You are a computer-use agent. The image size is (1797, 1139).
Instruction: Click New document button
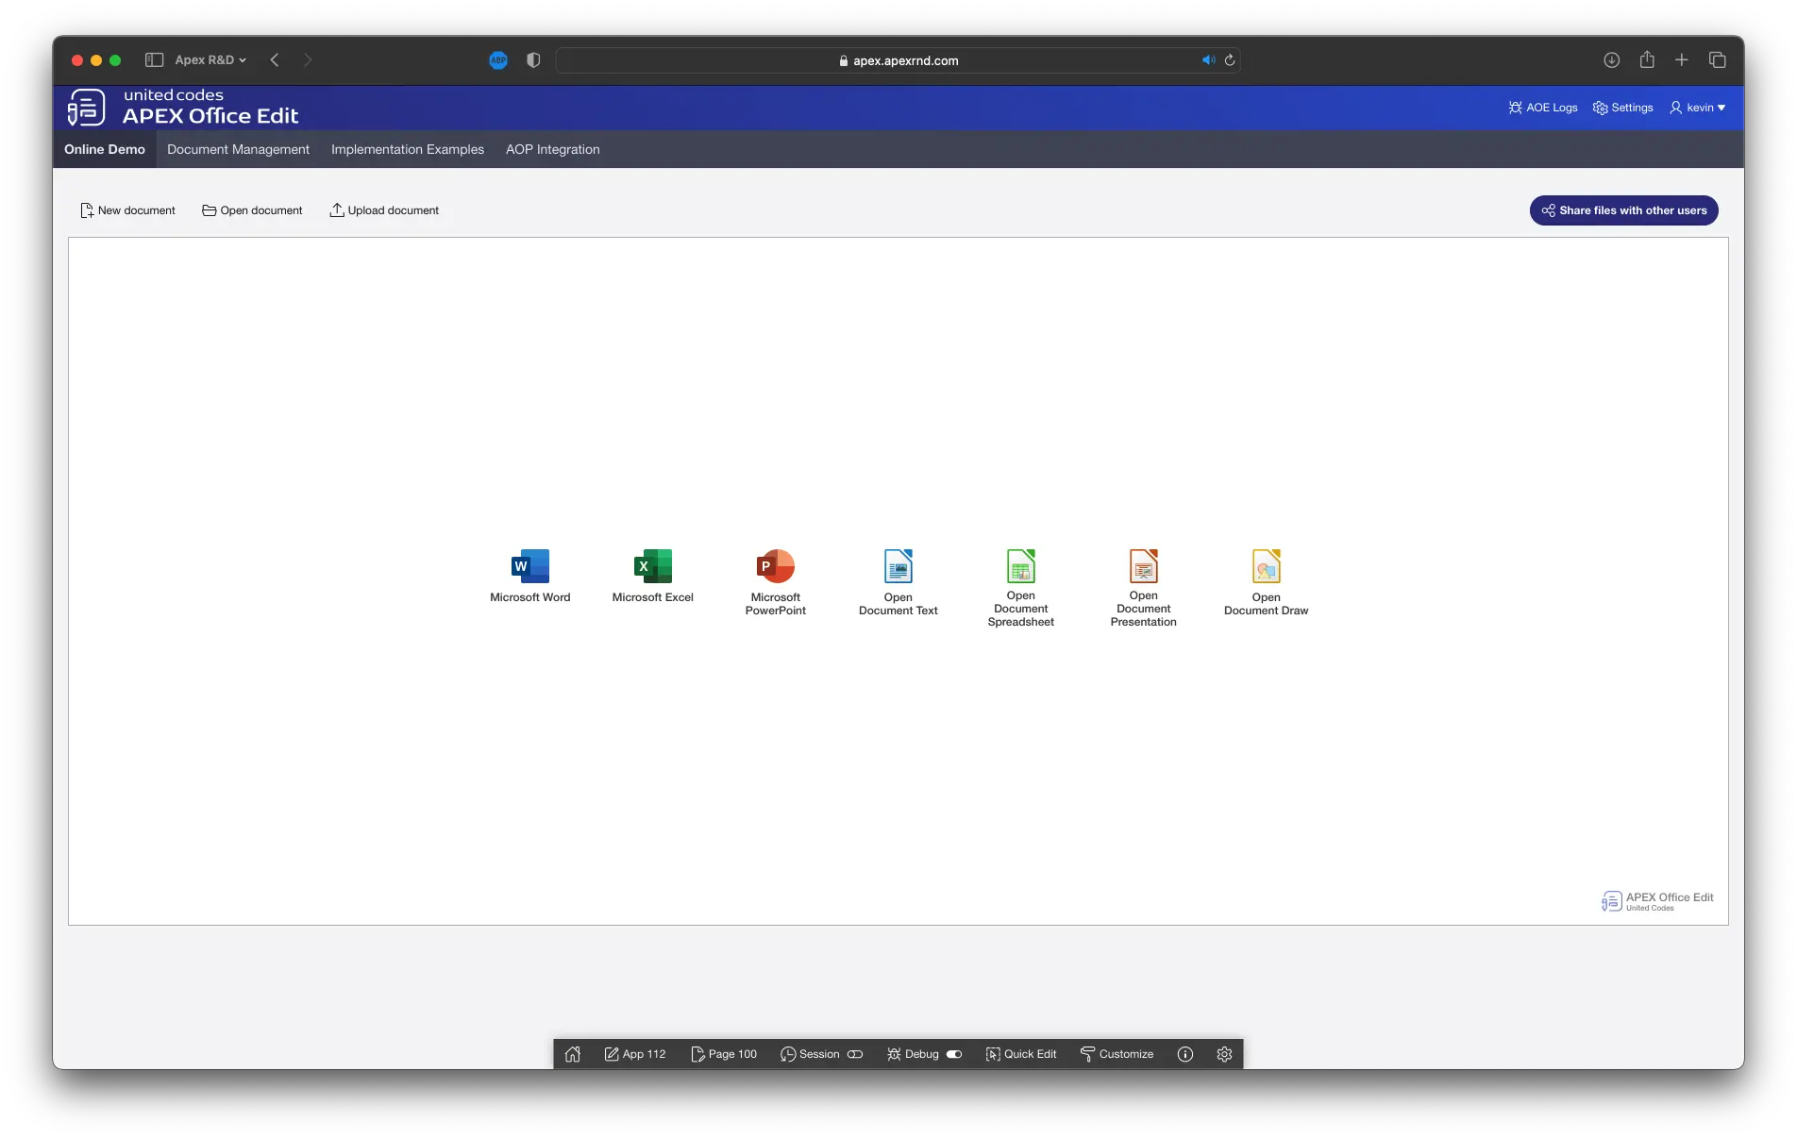(127, 210)
